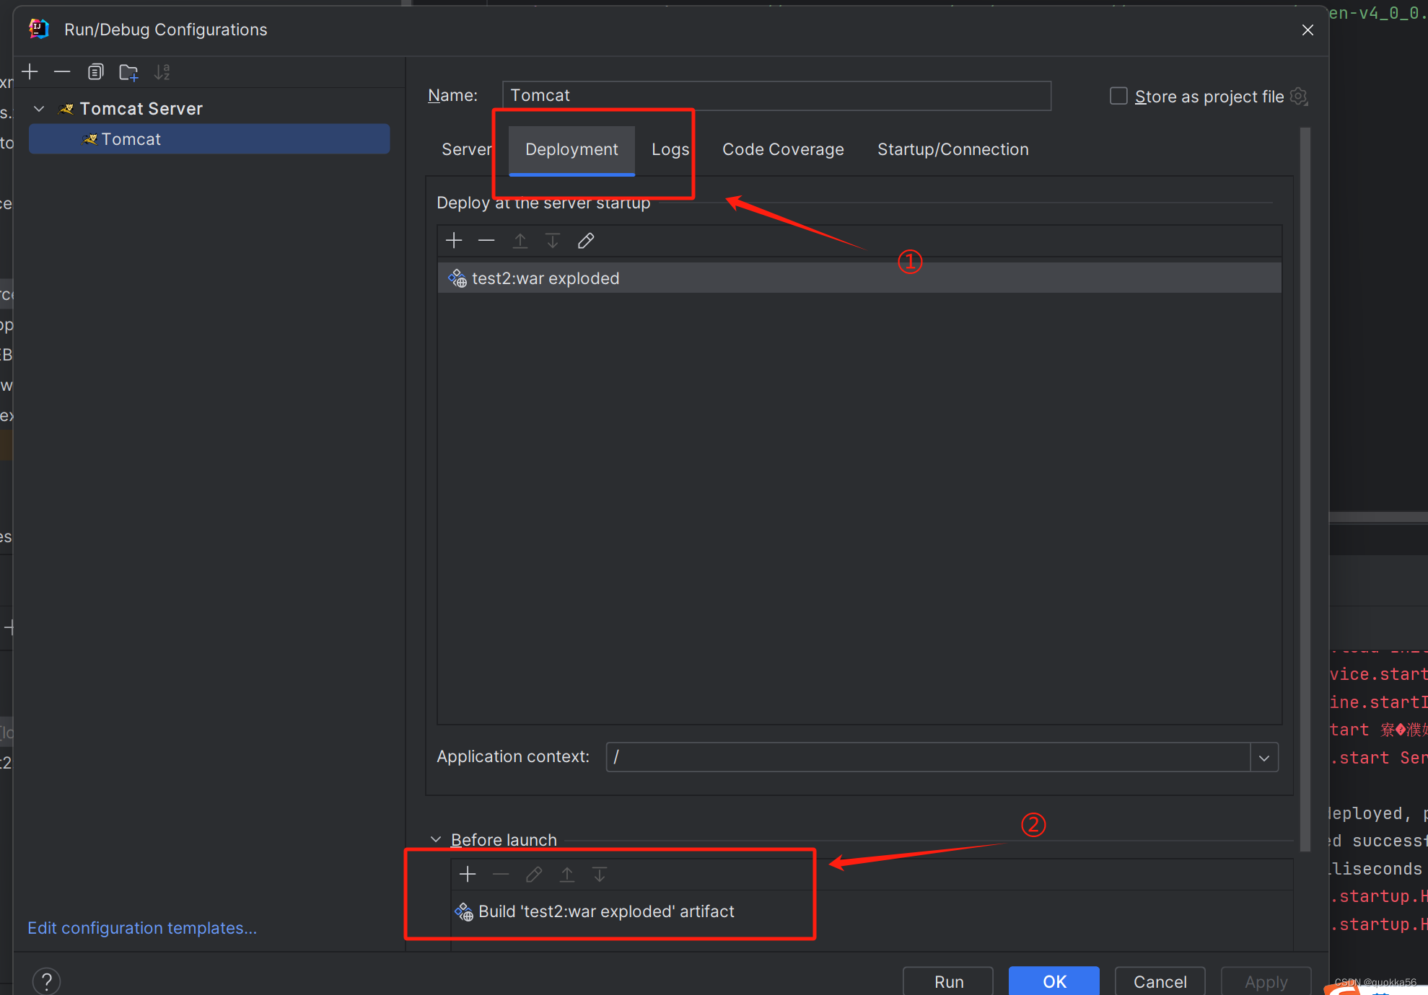Collapse the Before launch section
This screenshot has height=995, width=1428.
click(x=436, y=840)
